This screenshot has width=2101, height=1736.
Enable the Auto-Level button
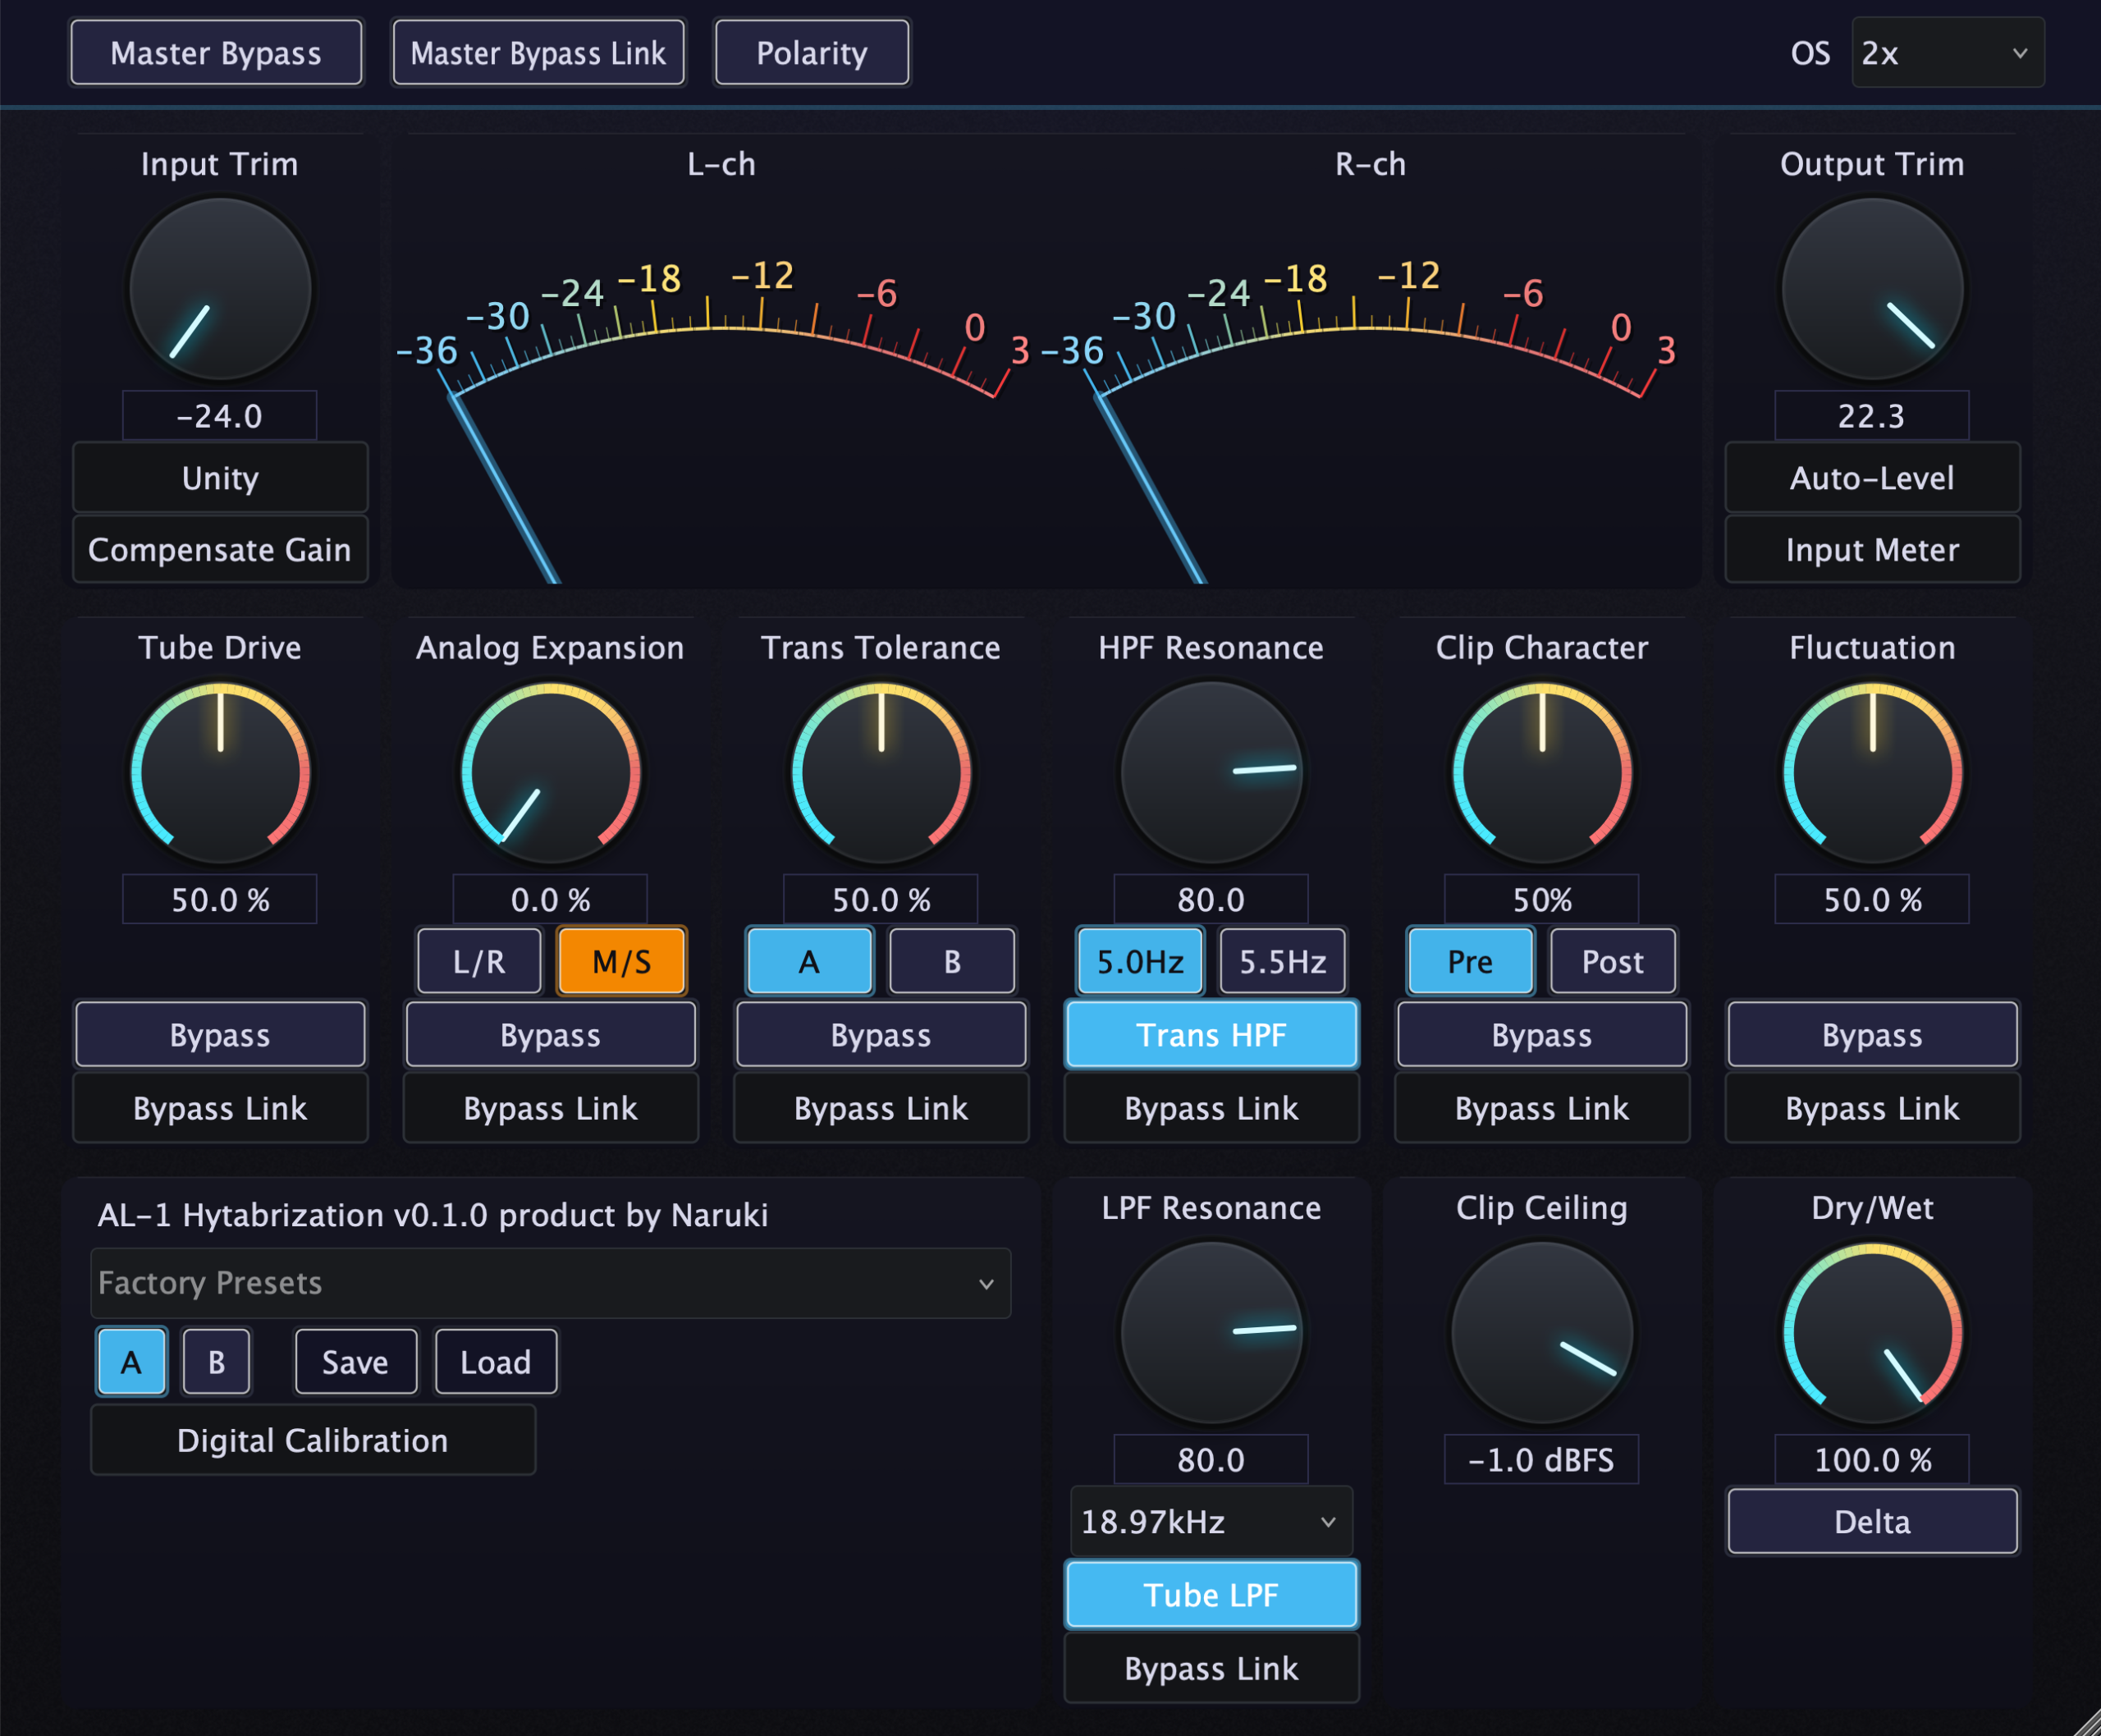pyautogui.click(x=1871, y=477)
